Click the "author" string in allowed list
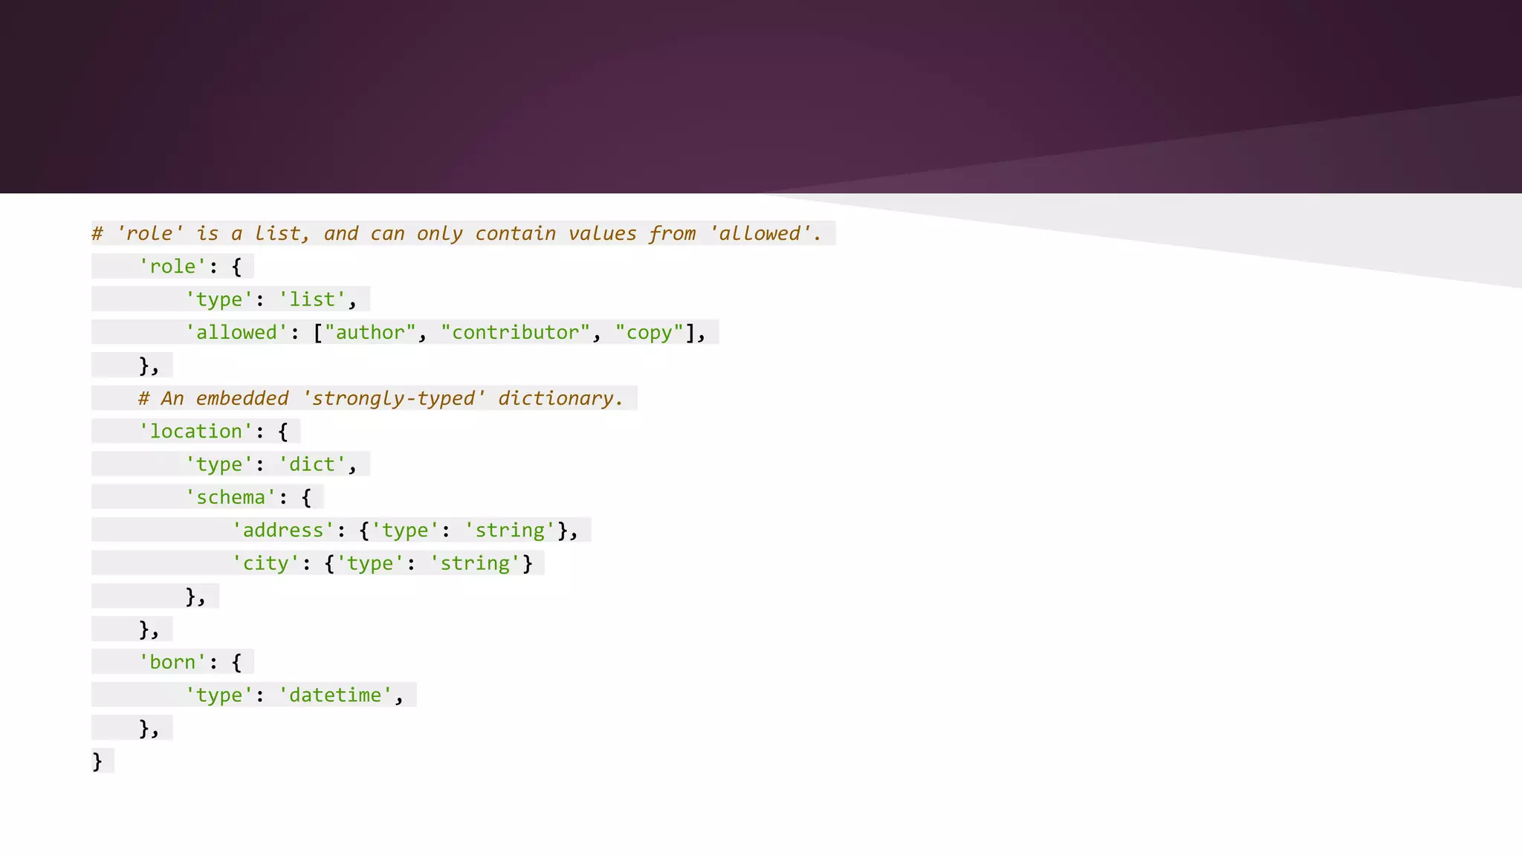Screen dimensions: 1522x856 pyautogui.click(x=369, y=332)
